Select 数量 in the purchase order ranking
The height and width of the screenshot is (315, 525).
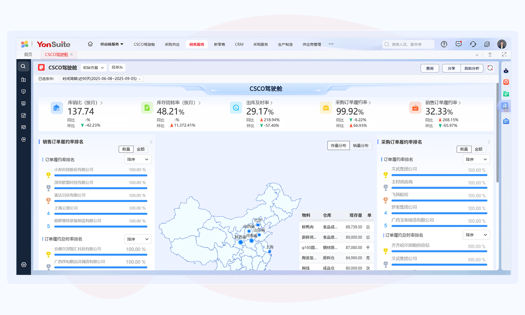tap(464, 149)
